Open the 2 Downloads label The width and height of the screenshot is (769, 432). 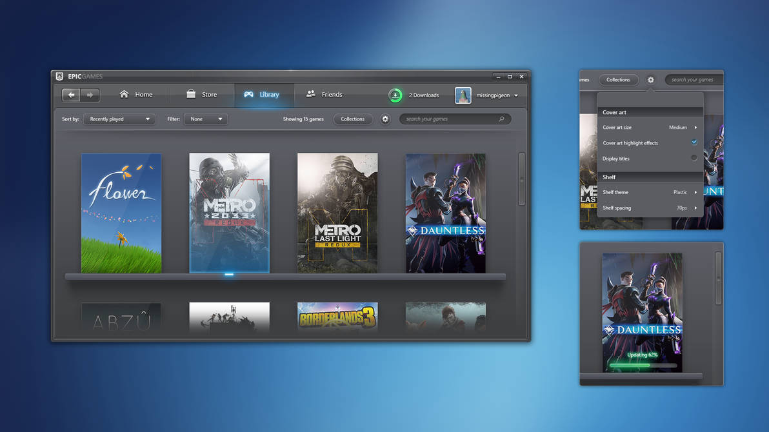pyautogui.click(x=424, y=95)
